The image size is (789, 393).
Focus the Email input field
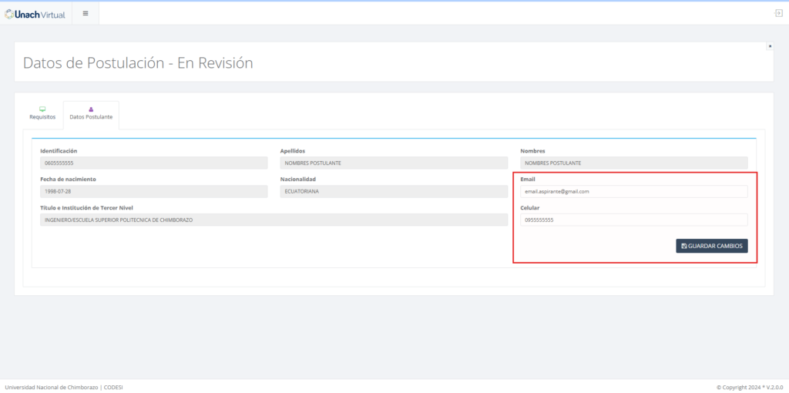click(x=633, y=191)
